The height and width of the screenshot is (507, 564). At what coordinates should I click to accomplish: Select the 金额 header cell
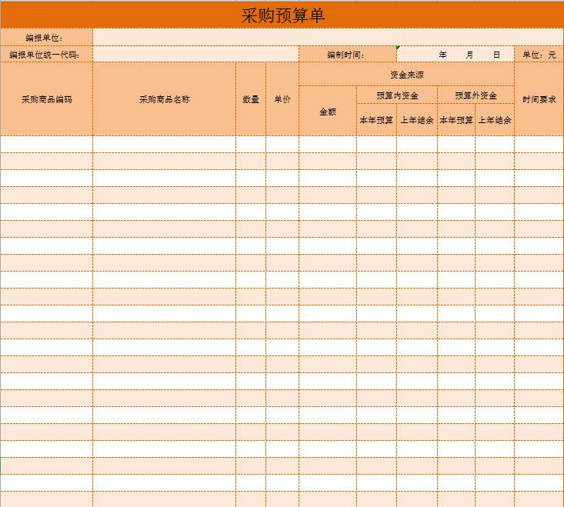(x=327, y=112)
